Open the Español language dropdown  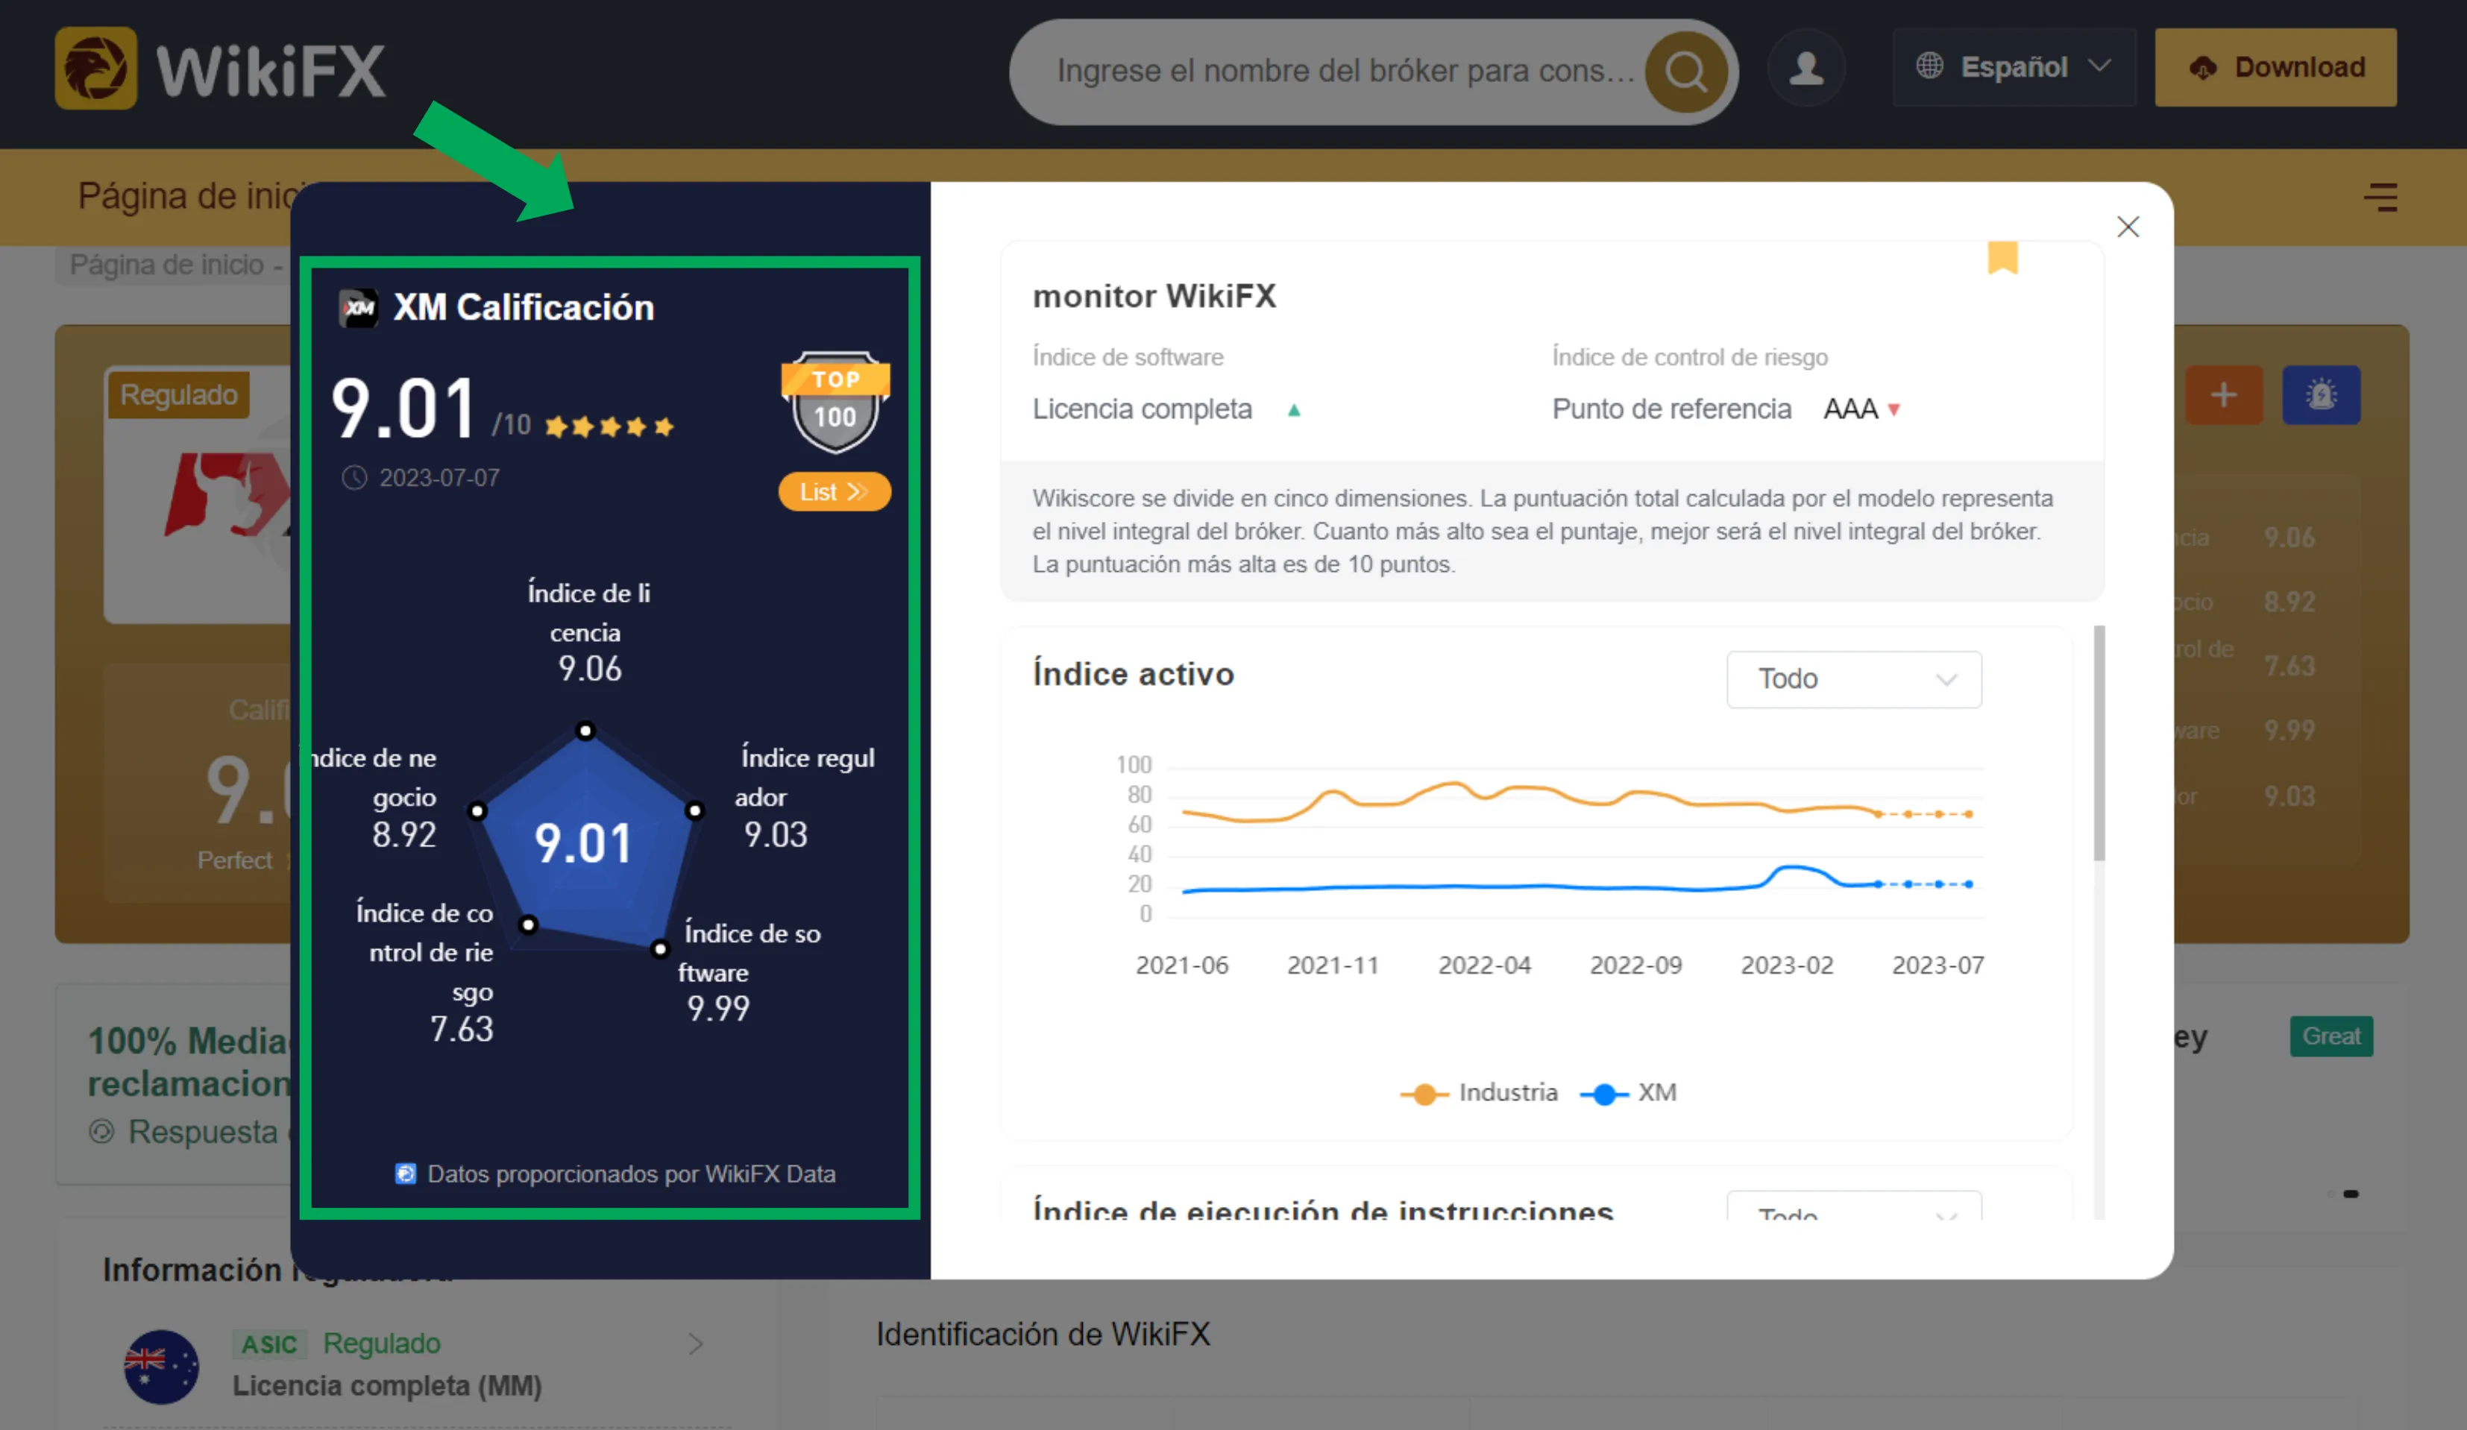coord(2014,66)
